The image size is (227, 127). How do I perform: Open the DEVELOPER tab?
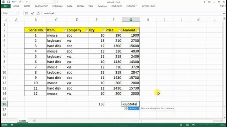(x=117, y=6)
